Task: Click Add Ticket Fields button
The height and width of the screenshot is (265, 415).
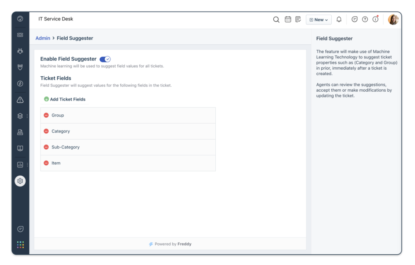Action: 65,99
